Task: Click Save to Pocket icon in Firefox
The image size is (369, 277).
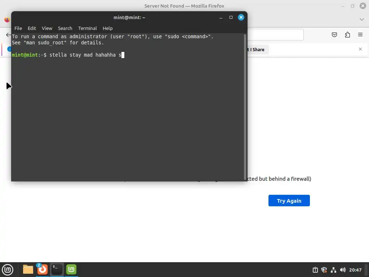Action: (x=334, y=35)
